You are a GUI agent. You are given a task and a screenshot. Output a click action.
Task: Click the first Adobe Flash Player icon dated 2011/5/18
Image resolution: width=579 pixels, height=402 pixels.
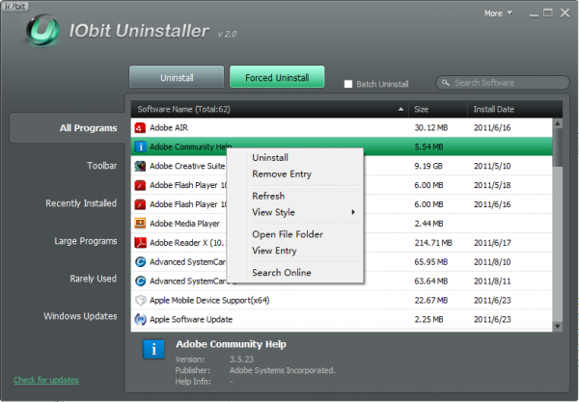click(x=140, y=185)
